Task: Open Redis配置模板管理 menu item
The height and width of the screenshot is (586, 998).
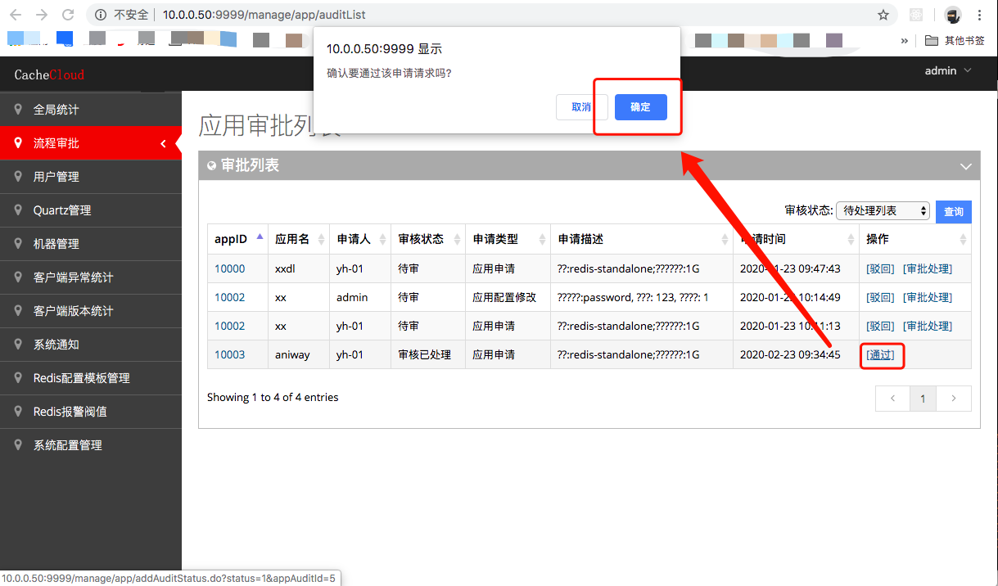Action: 91,377
